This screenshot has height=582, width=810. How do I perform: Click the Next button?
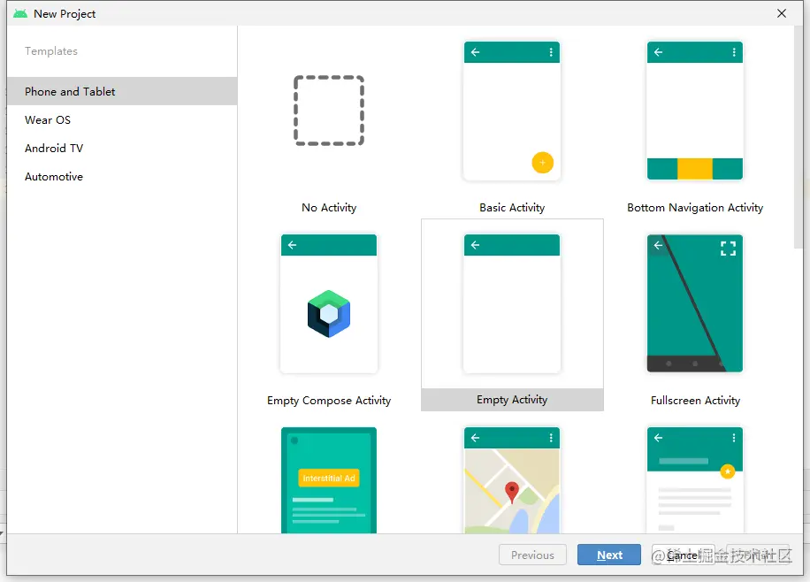[x=609, y=555]
